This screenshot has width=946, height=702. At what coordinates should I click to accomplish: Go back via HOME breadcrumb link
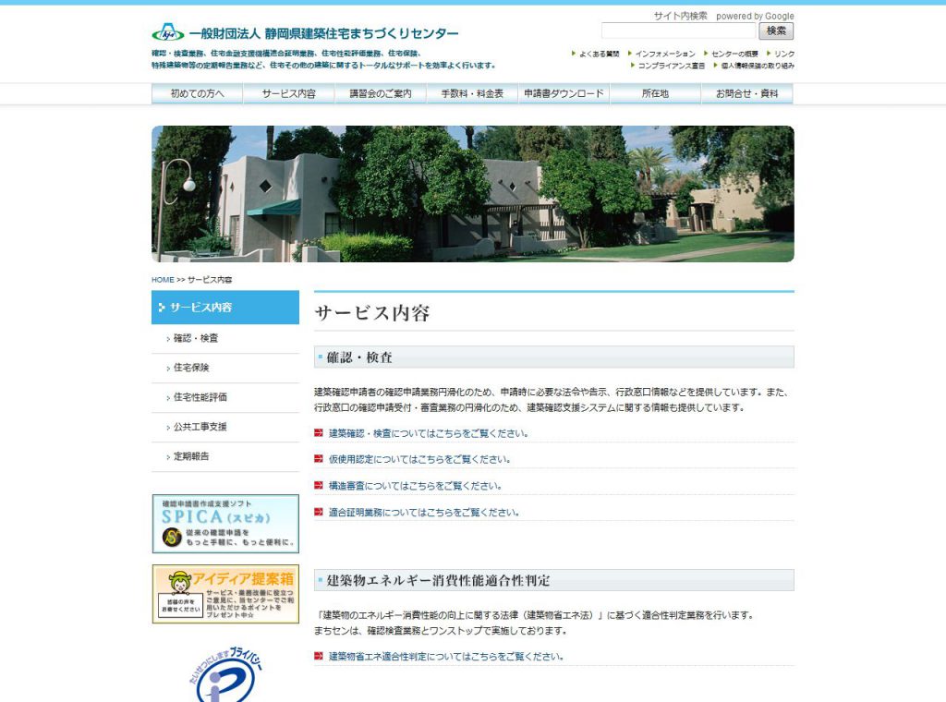(163, 280)
